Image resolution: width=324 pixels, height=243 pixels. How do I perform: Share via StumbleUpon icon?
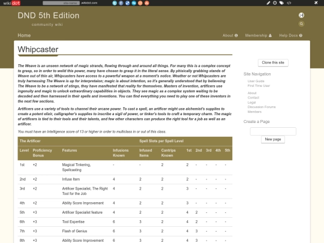[x=147, y=3]
